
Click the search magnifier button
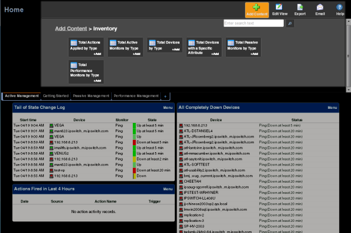click(x=290, y=23)
